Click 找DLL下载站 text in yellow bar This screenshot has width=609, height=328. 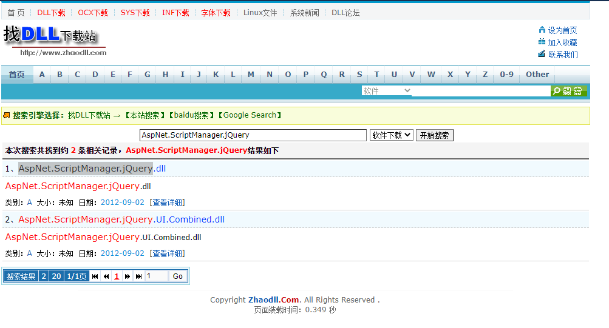[x=89, y=115]
